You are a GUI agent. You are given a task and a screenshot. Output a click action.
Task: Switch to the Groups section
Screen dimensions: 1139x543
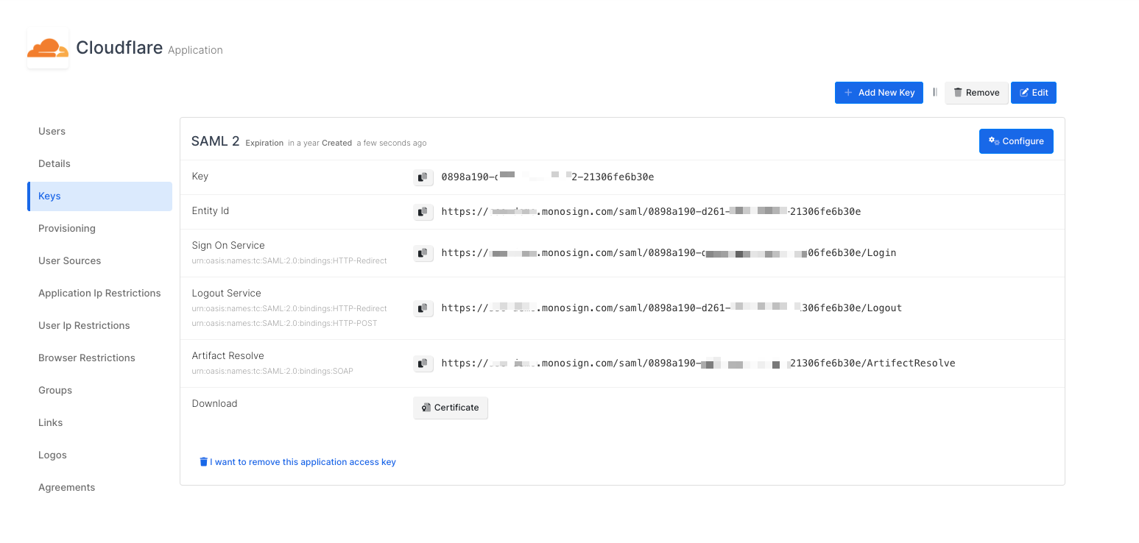(55, 391)
